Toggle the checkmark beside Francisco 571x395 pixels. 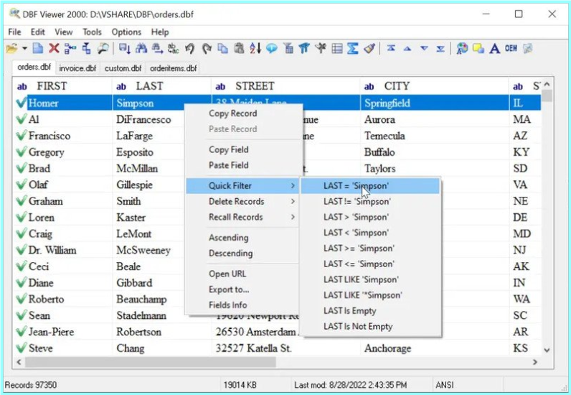point(22,136)
